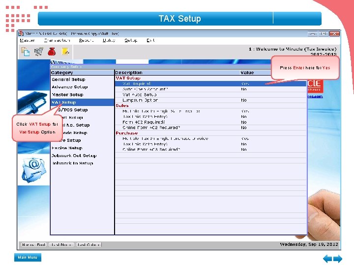Image resolution: width=354 pixels, height=265 pixels.
Task: Click the yellow note toolbar icon
Action: (65, 52)
